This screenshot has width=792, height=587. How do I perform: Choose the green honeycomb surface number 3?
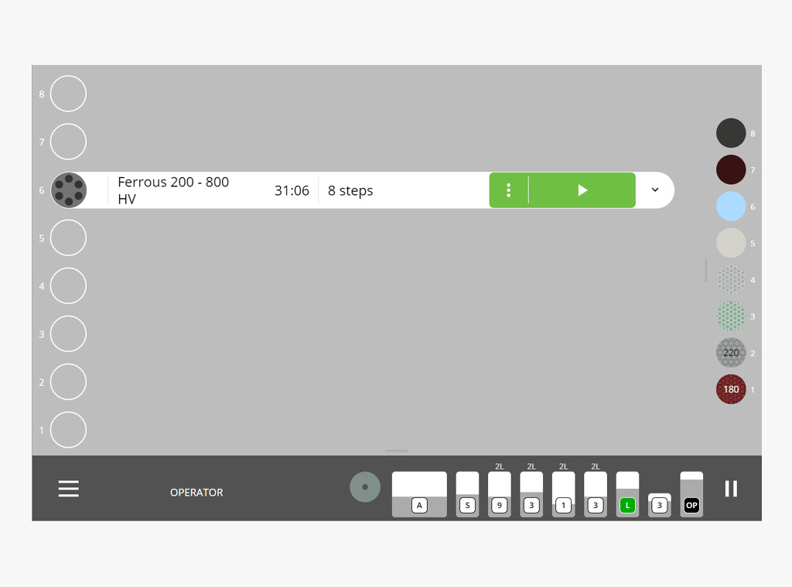coord(731,316)
